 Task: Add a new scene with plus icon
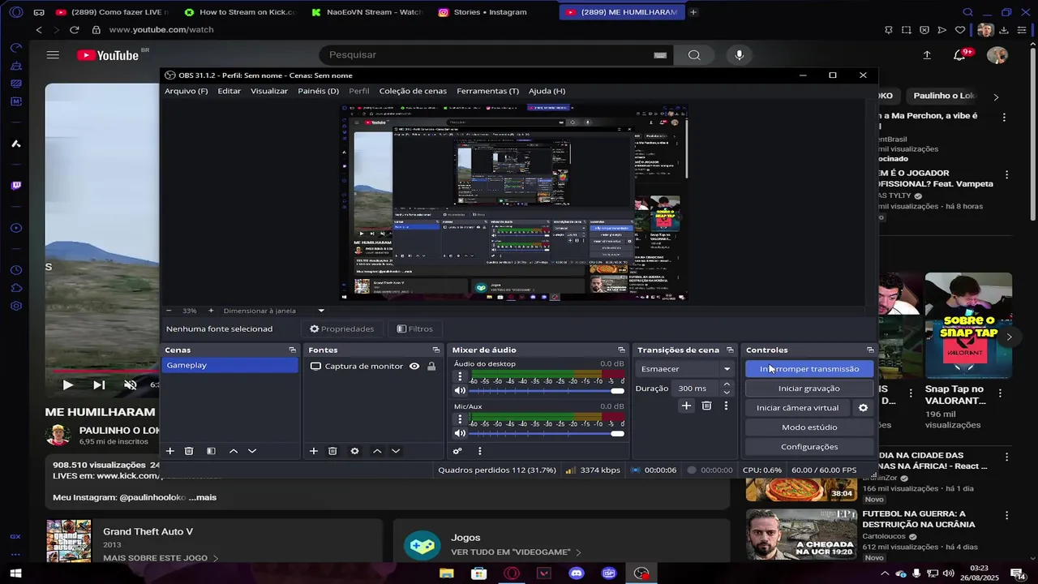point(170,451)
